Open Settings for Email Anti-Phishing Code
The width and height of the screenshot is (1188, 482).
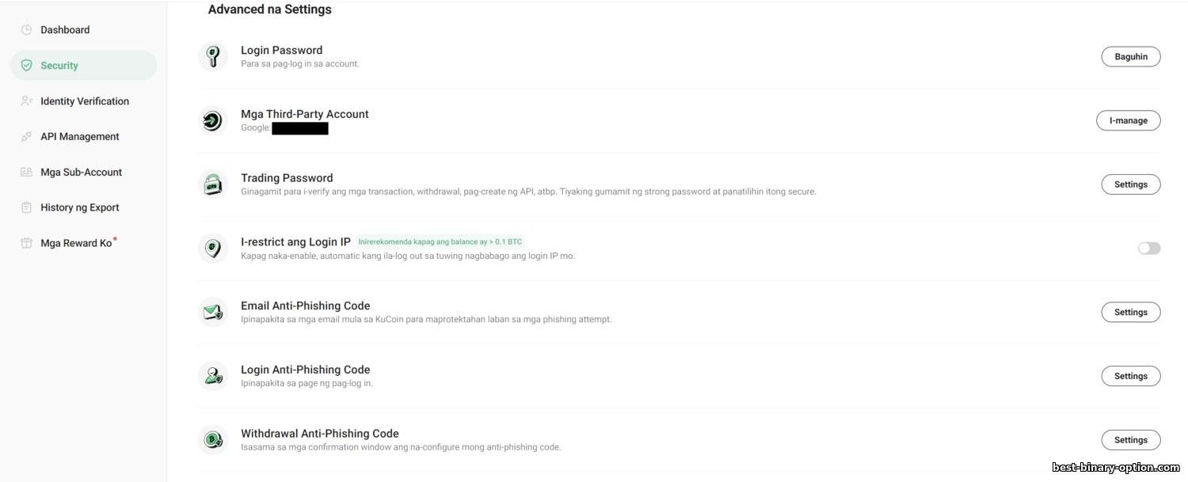1131,313
